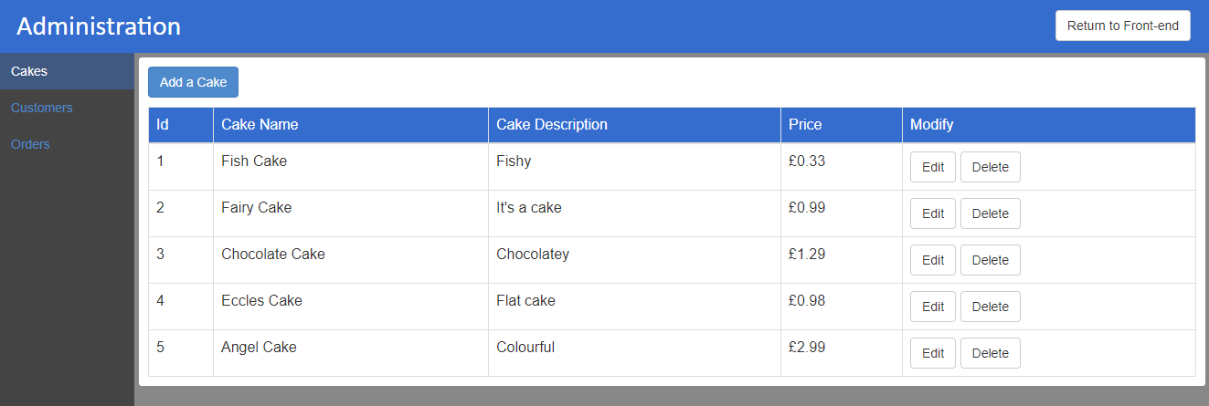The height and width of the screenshot is (406, 1209).
Task: Open the Orders sidebar link
Action: pos(30,144)
